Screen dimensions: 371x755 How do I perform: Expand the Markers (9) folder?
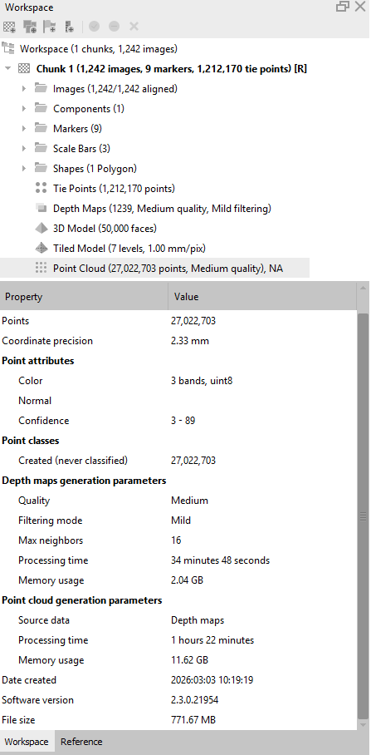pyautogui.click(x=23, y=129)
